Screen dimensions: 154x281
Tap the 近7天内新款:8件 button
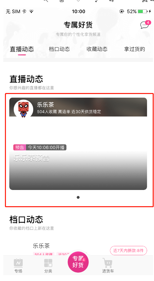pyautogui.click(x=128, y=251)
